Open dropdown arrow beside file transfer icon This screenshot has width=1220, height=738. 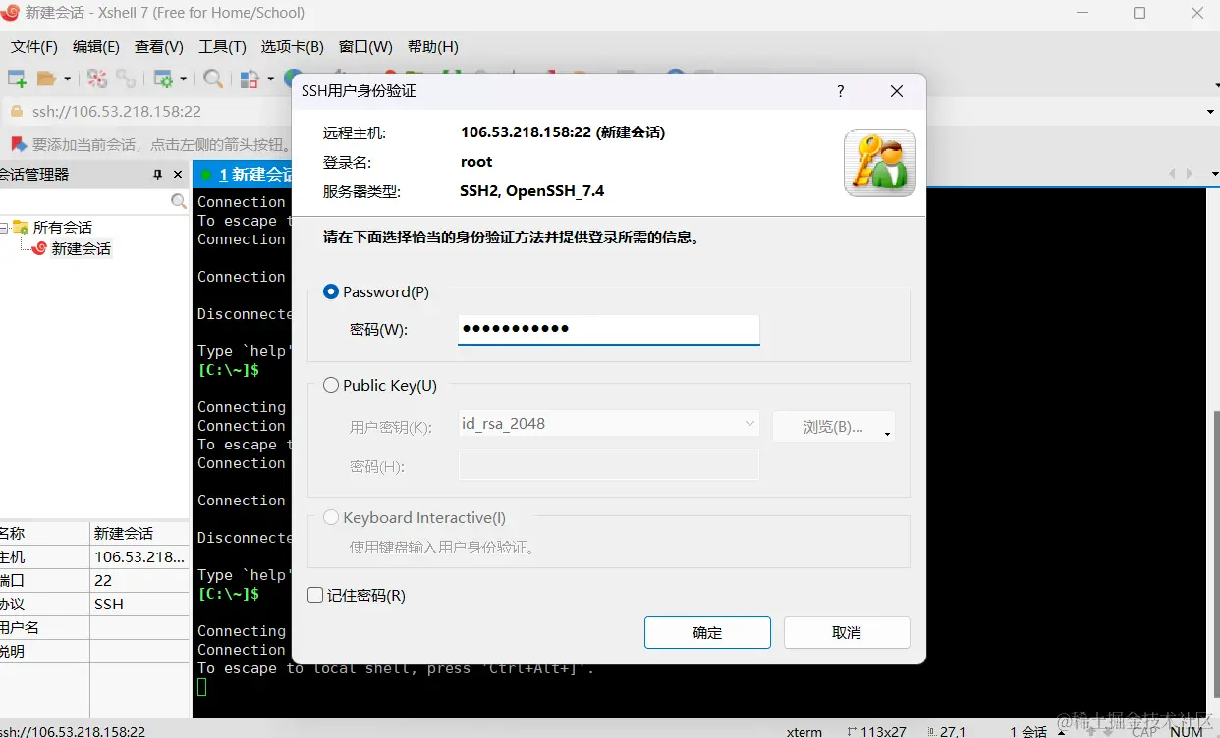point(269,79)
